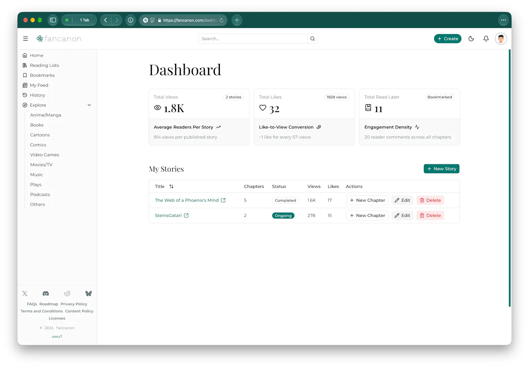Focus the Search input field
The width and height of the screenshot is (529, 368).
click(253, 39)
